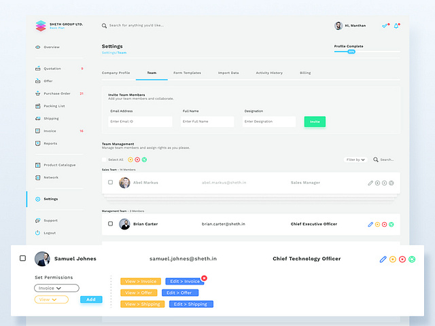
Task: Click the edit pencil for Abel Markus
Action: [x=370, y=183]
